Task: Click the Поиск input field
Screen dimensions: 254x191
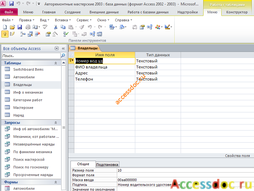Action: point(31,56)
